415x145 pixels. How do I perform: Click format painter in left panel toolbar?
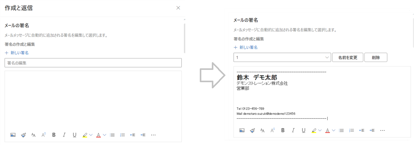(x=23, y=135)
